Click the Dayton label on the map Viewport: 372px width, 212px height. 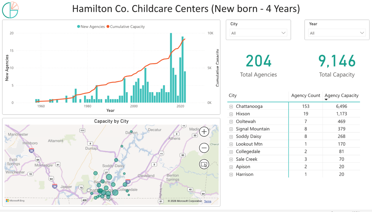pyautogui.click(x=131, y=133)
